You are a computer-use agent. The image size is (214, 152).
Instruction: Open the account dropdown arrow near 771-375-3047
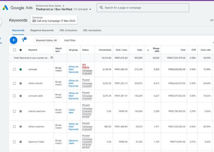[90, 9]
